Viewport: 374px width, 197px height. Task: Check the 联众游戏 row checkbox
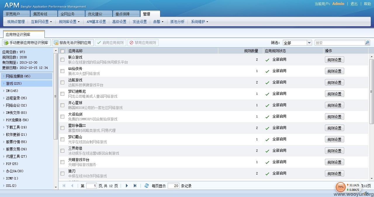62,60
